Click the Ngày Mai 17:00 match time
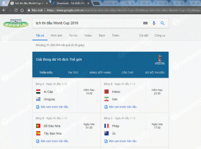 [x=157, y=126]
